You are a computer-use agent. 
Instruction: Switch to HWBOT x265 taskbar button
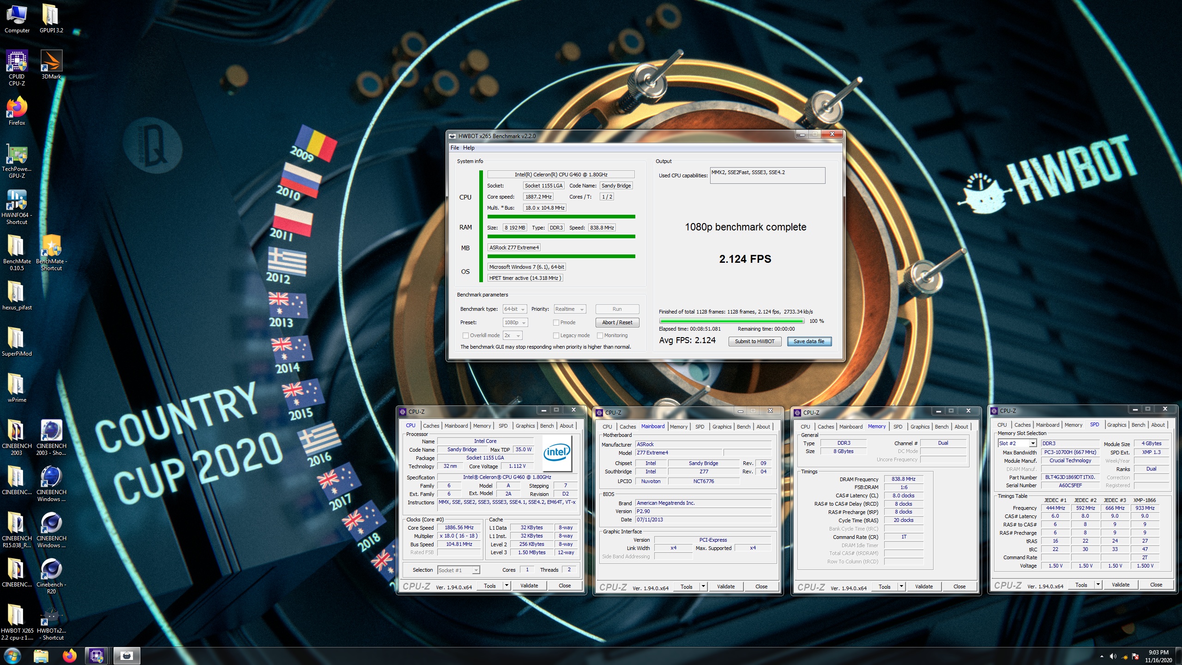(127, 656)
